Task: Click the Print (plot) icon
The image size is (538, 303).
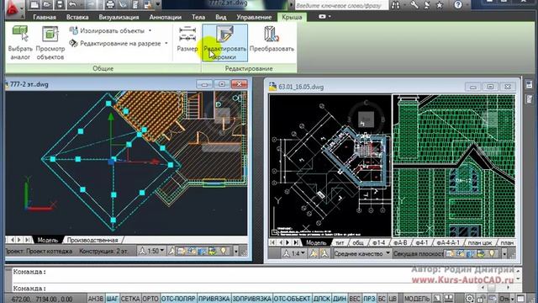Action: pos(110,4)
